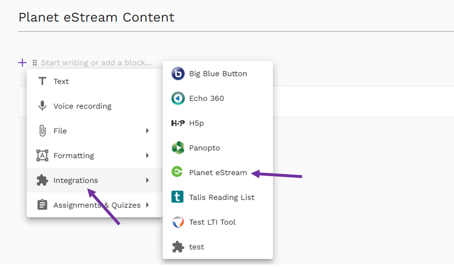The image size is (454, 267).
Task: Click the Echo 360 logo icon
Action: [178, 98]
